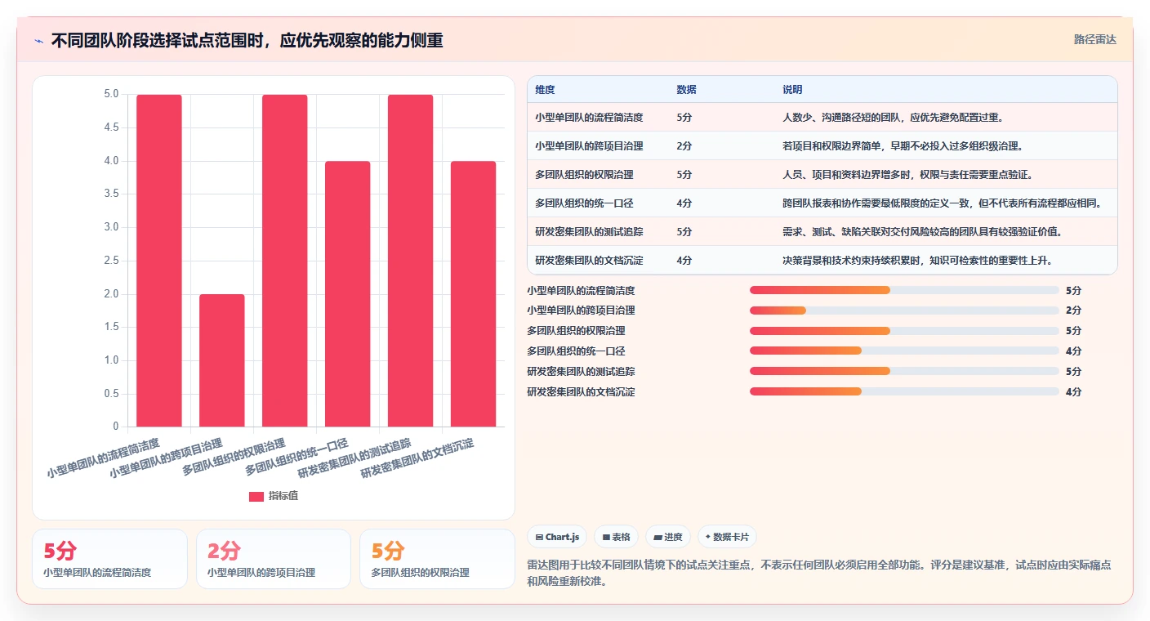Click the chart bar for 小型单团队的流程简洁度
This screenshot has width=1150, height=621.
pyautogui.click(x=159, y=261)
